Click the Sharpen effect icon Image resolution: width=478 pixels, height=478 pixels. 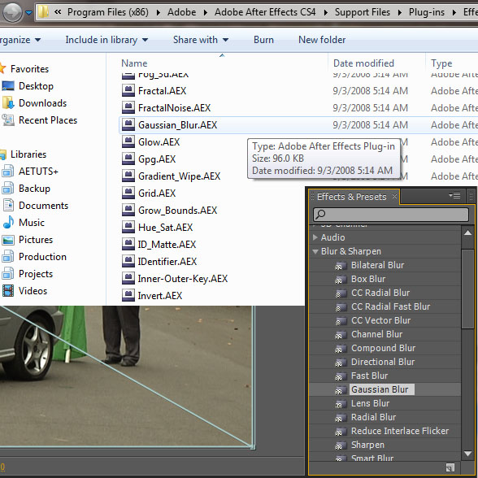click(341, 445)
